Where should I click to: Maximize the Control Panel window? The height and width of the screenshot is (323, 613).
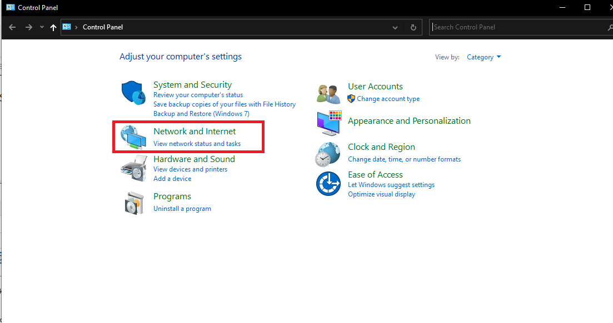tap(587, 7)
